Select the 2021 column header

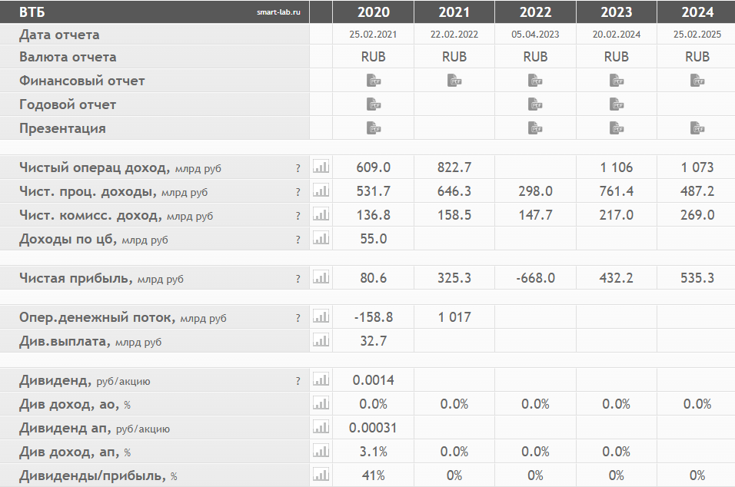[454, 12]
